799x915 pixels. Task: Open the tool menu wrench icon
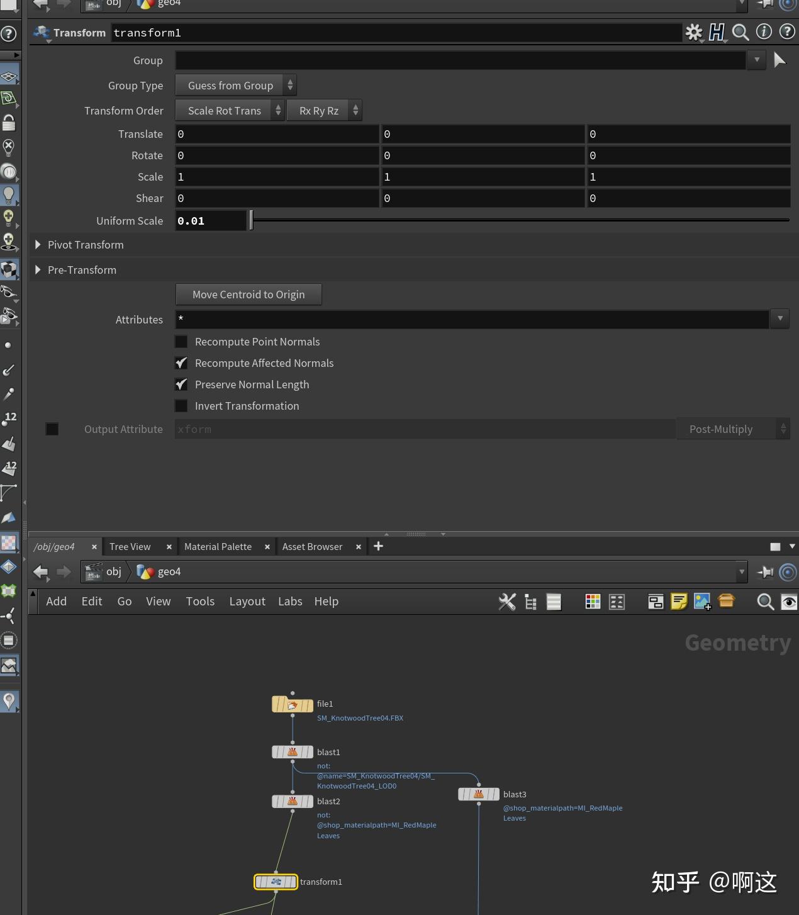pos(507,602)
